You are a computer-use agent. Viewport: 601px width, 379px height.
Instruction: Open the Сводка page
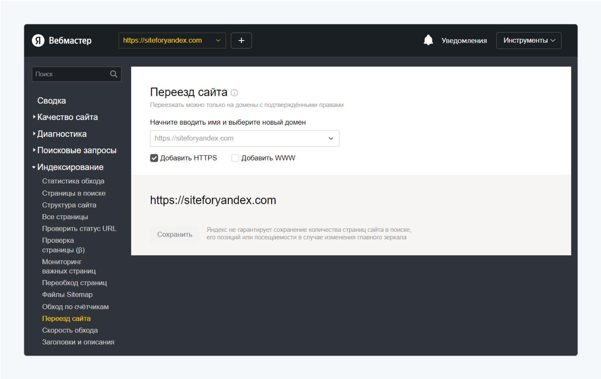(x=51, y=101)
